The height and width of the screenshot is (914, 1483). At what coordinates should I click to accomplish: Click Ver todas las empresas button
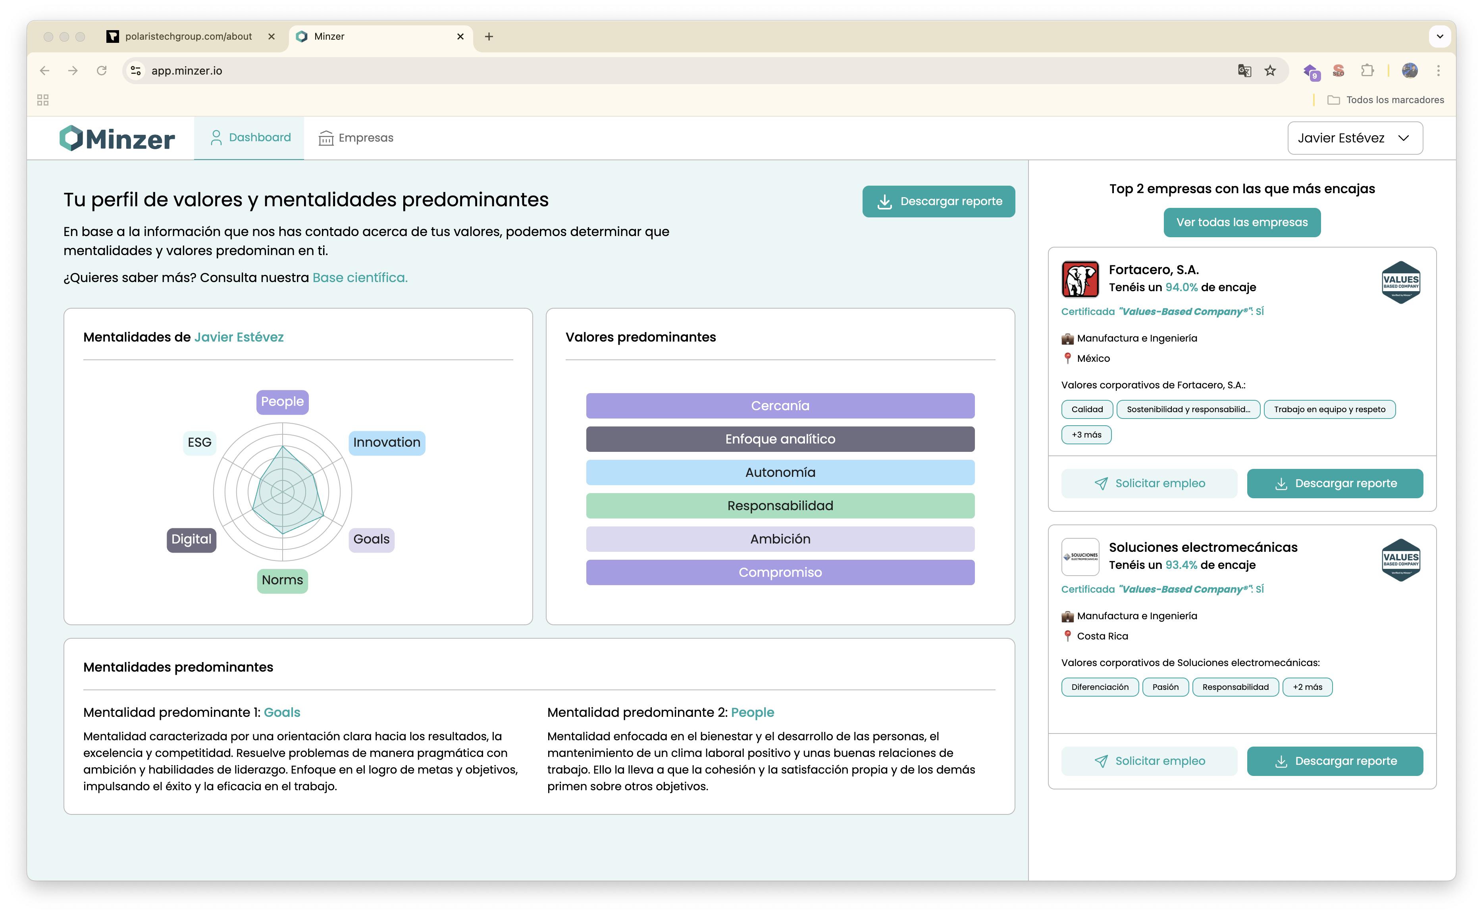(1242, 223)
